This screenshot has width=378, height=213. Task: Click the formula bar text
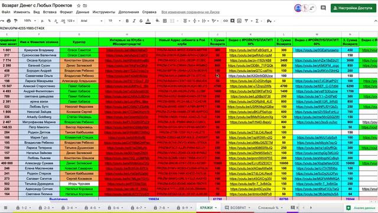(22, 28)
